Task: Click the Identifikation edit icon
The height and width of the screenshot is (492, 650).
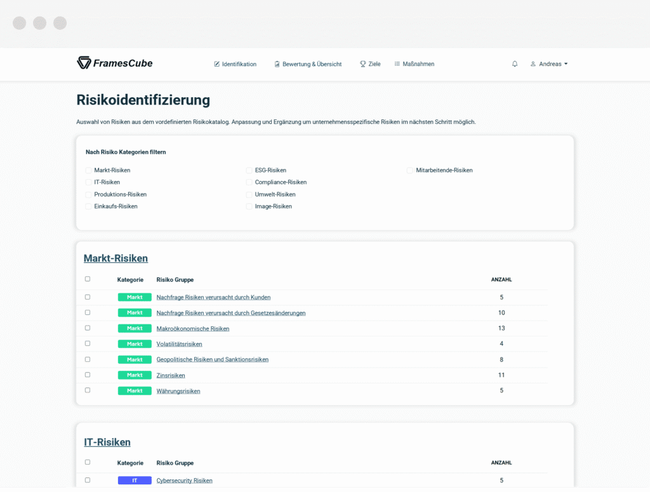Action: point(217,64)
